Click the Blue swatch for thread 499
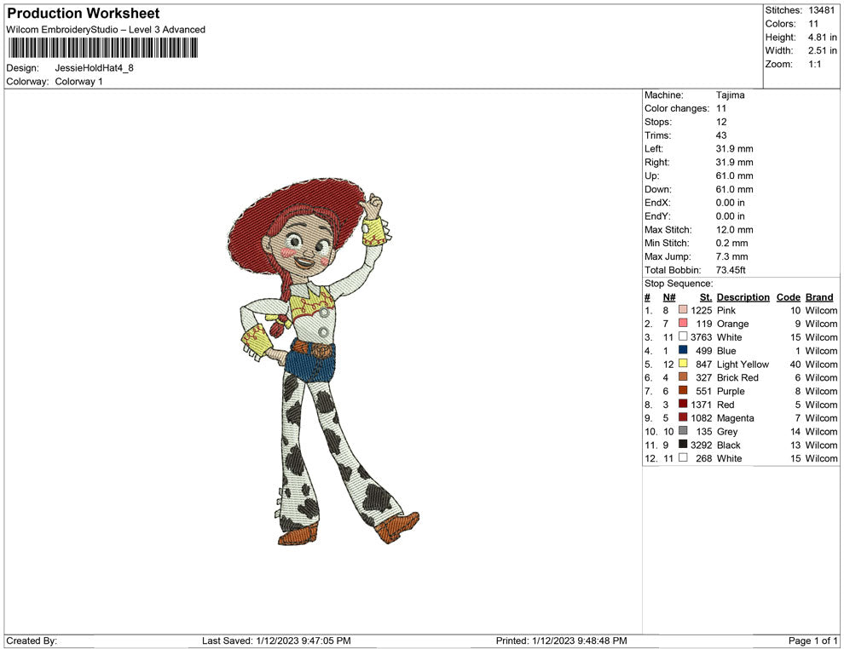Screen dimensions: 844x649 [683, 350]
